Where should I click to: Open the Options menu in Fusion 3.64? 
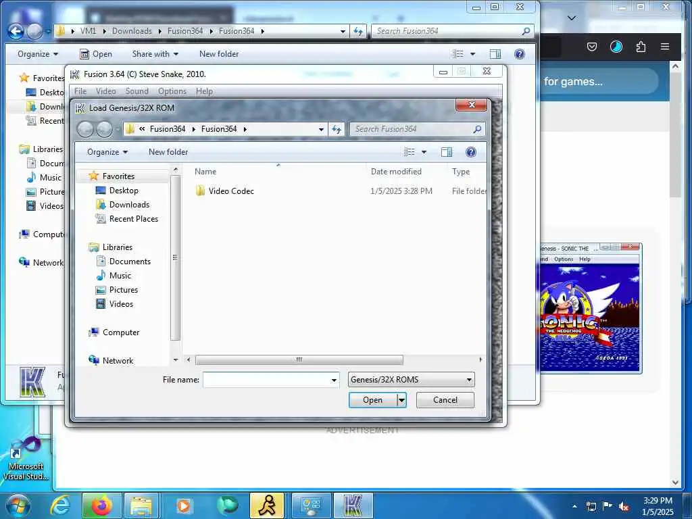point(172,91)
